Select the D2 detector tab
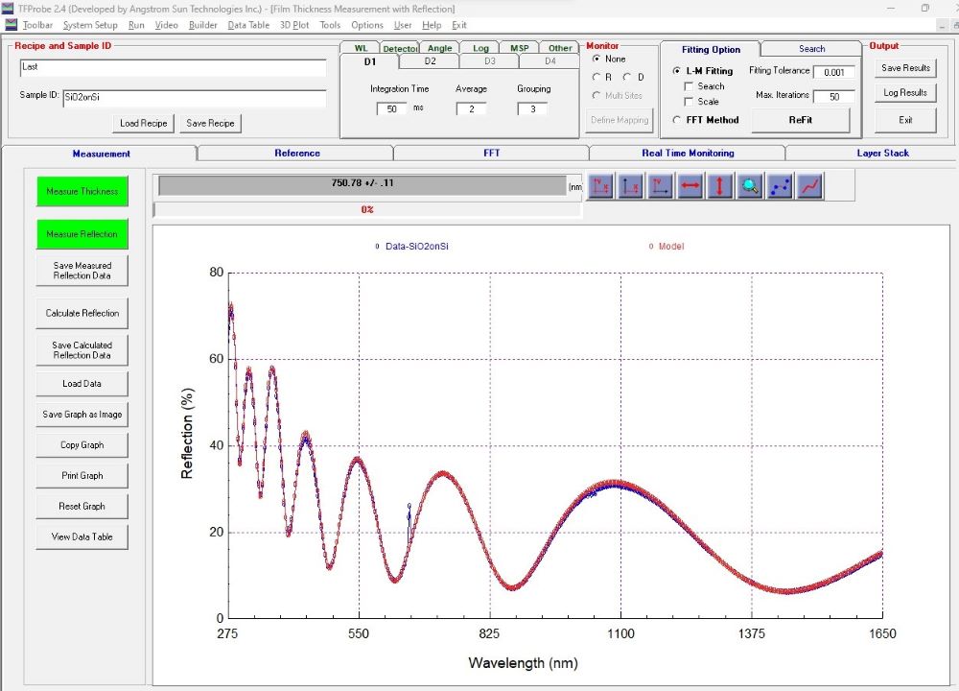Viewport: 959px width, 691px height. pos(430,61)
